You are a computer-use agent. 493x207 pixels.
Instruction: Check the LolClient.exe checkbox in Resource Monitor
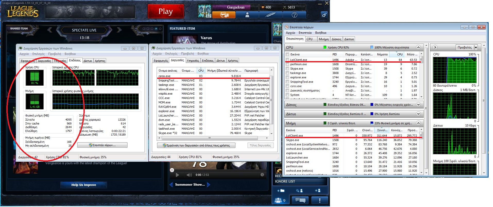pos(287,60)
